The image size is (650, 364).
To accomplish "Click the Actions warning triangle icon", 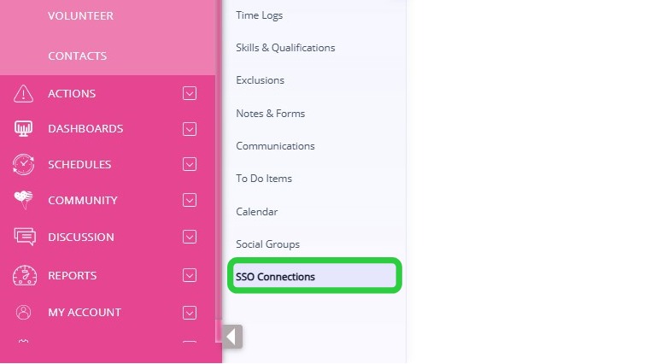I will [x=24, y=93].
